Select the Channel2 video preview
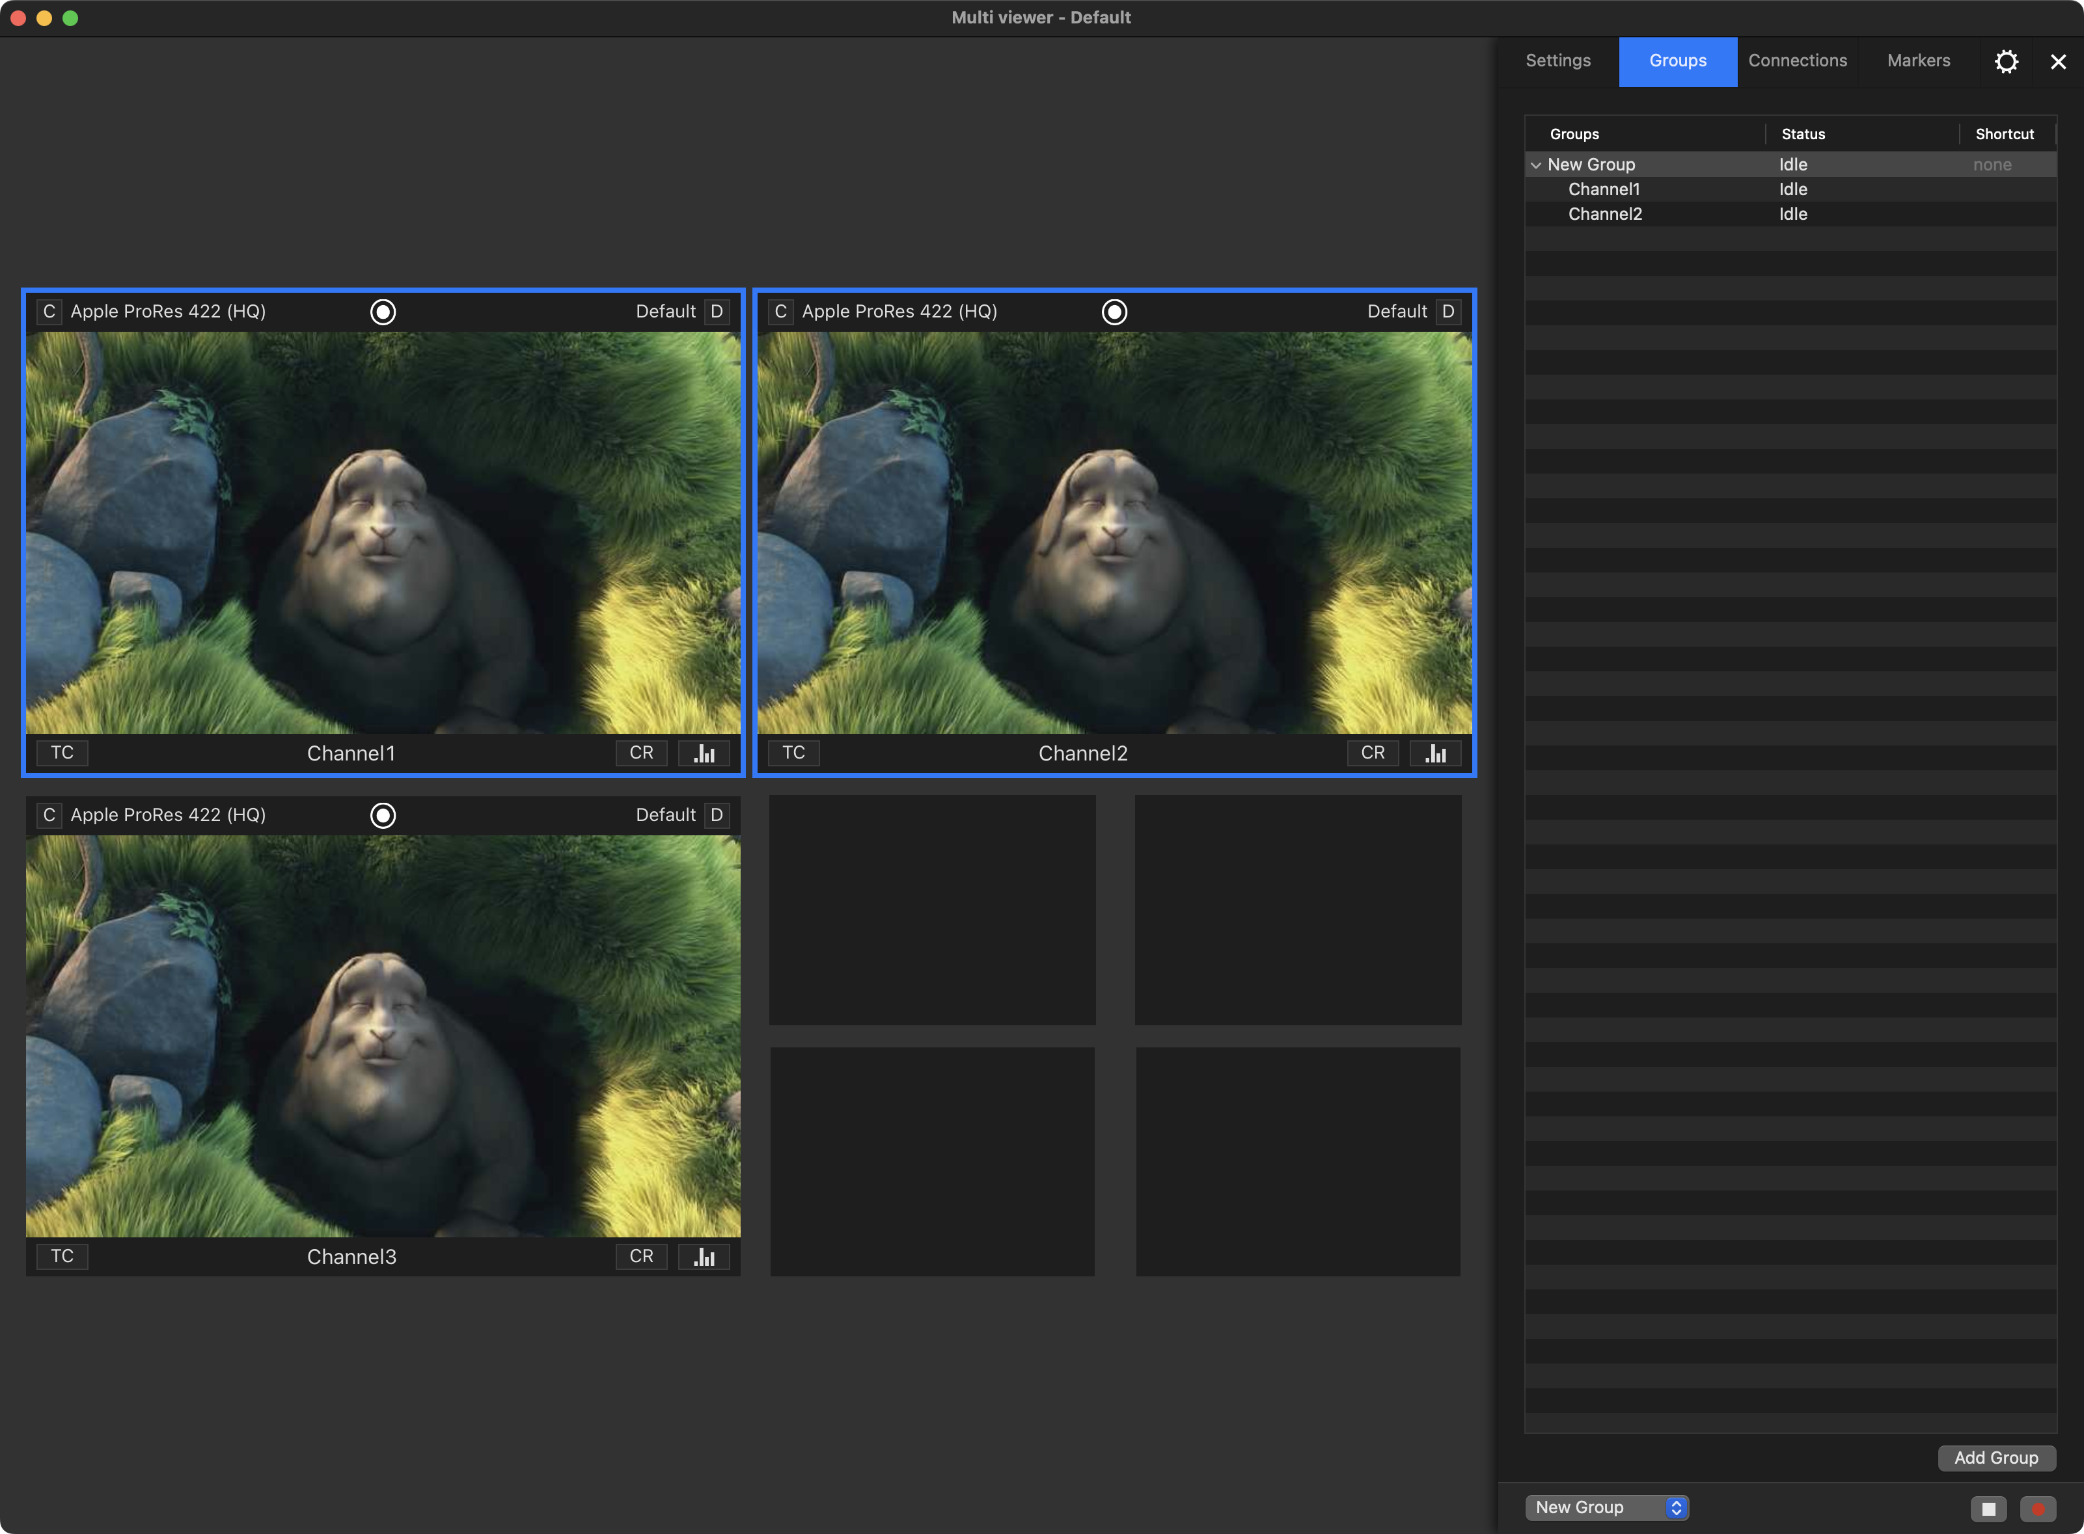Screen dimensions: 2084x1534 tap(1114, 533)
